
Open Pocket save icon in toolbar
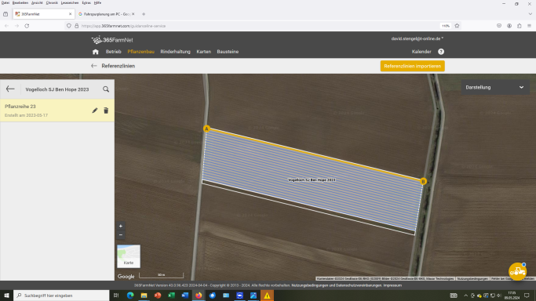pyautogui.click(x=499, y=26)
